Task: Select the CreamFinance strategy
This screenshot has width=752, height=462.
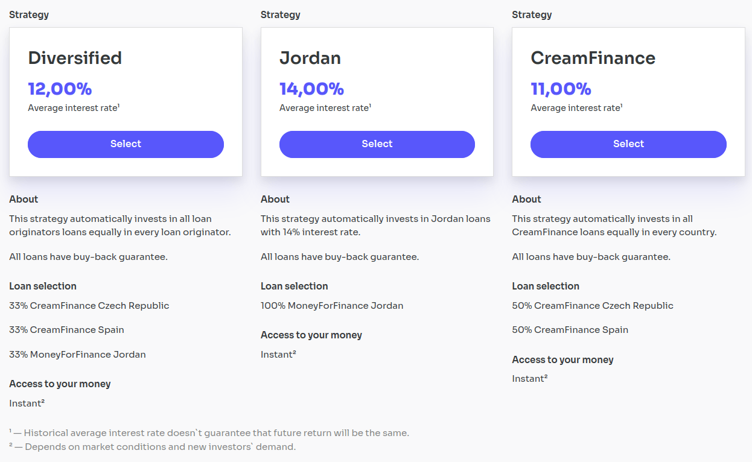Action: (628, 144)
